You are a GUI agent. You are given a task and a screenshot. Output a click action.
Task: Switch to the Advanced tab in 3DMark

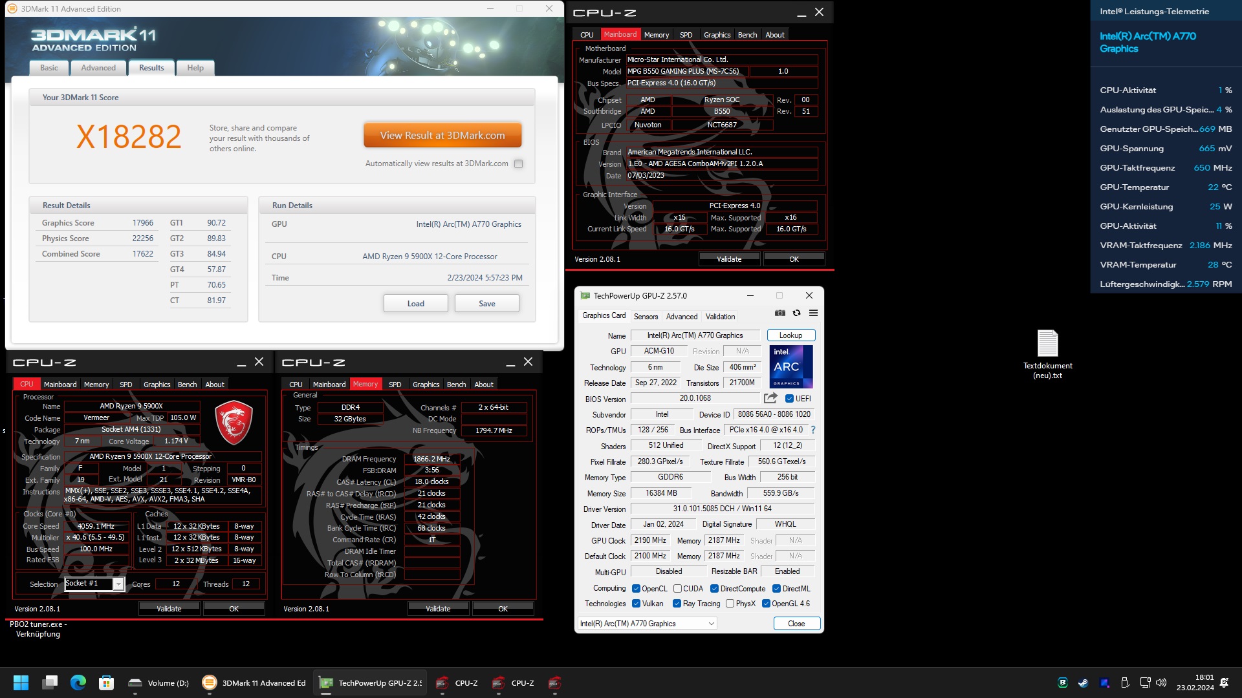tap(98, 68)
